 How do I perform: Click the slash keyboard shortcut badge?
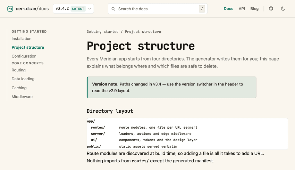[x=202, y=9]
